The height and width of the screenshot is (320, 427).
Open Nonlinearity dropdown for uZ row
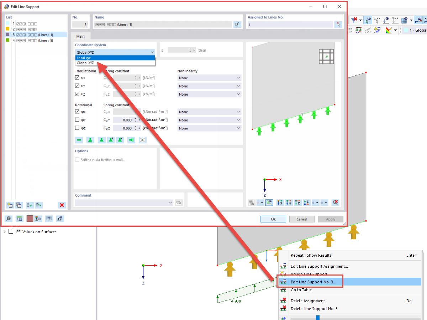tap(209, 94)
